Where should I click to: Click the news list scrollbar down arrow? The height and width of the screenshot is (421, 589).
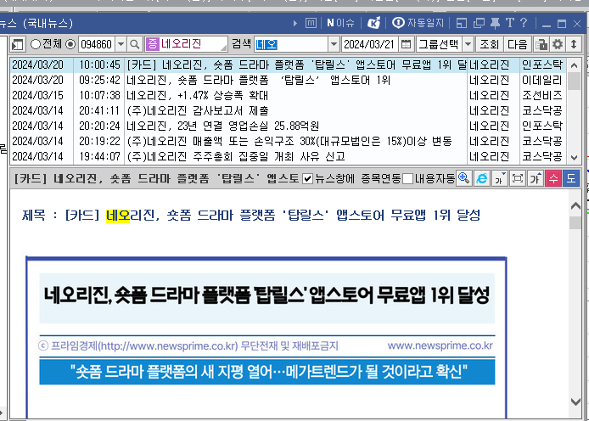point(574,157)
